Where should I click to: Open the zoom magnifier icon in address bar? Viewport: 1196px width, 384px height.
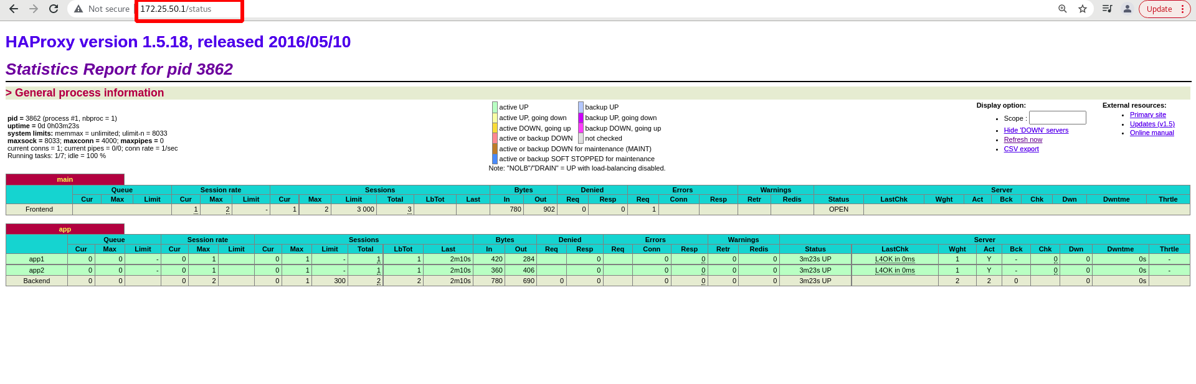click(1063, 9)
